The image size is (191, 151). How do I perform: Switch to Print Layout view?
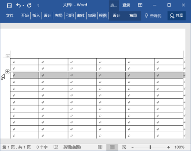pos(112,147)
